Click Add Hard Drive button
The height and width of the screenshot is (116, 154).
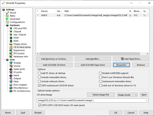[131, 59]
